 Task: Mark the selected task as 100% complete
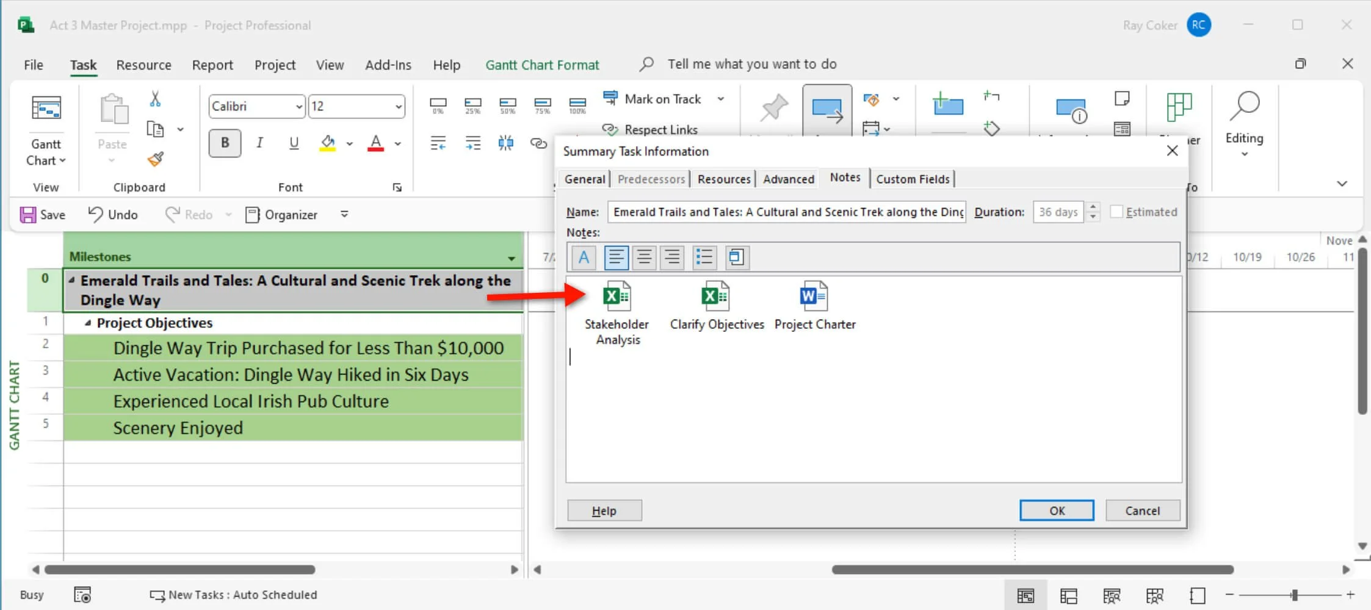(x=576, y=104)
